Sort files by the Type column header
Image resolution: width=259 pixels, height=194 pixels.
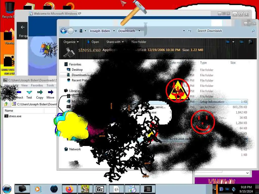click(x=203, y=63)
